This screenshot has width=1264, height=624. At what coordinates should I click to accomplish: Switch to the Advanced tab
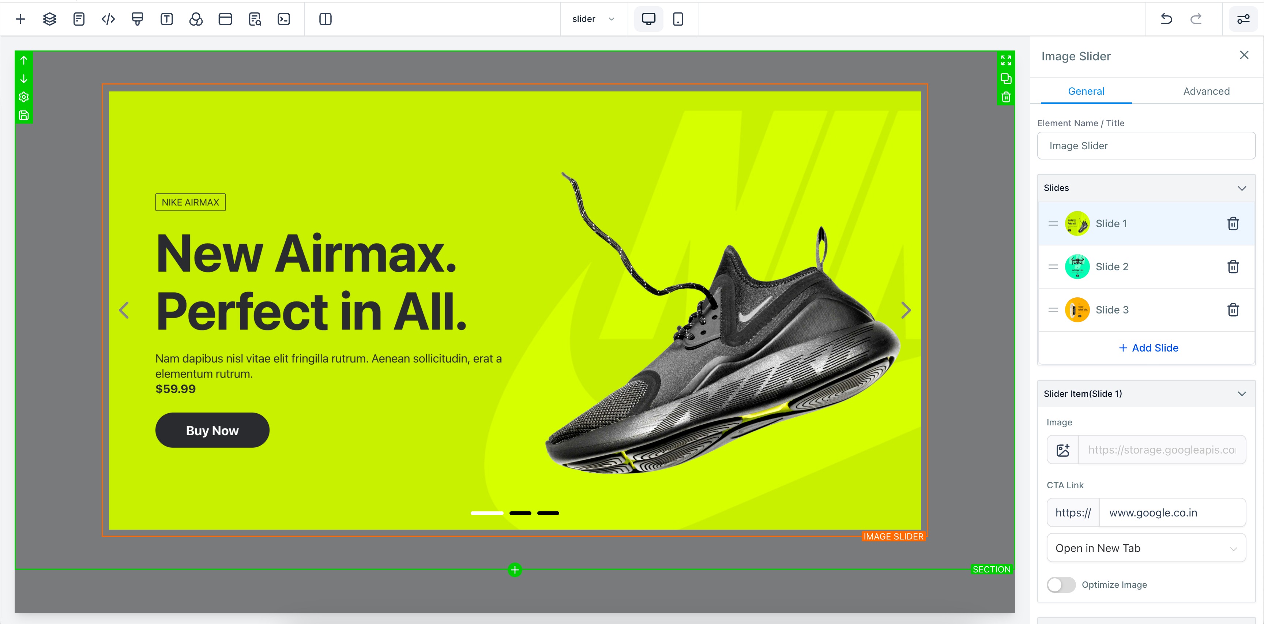click(1206, 91)
